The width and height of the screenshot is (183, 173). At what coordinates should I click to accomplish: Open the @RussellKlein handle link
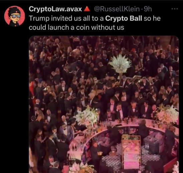pos(117,9)
